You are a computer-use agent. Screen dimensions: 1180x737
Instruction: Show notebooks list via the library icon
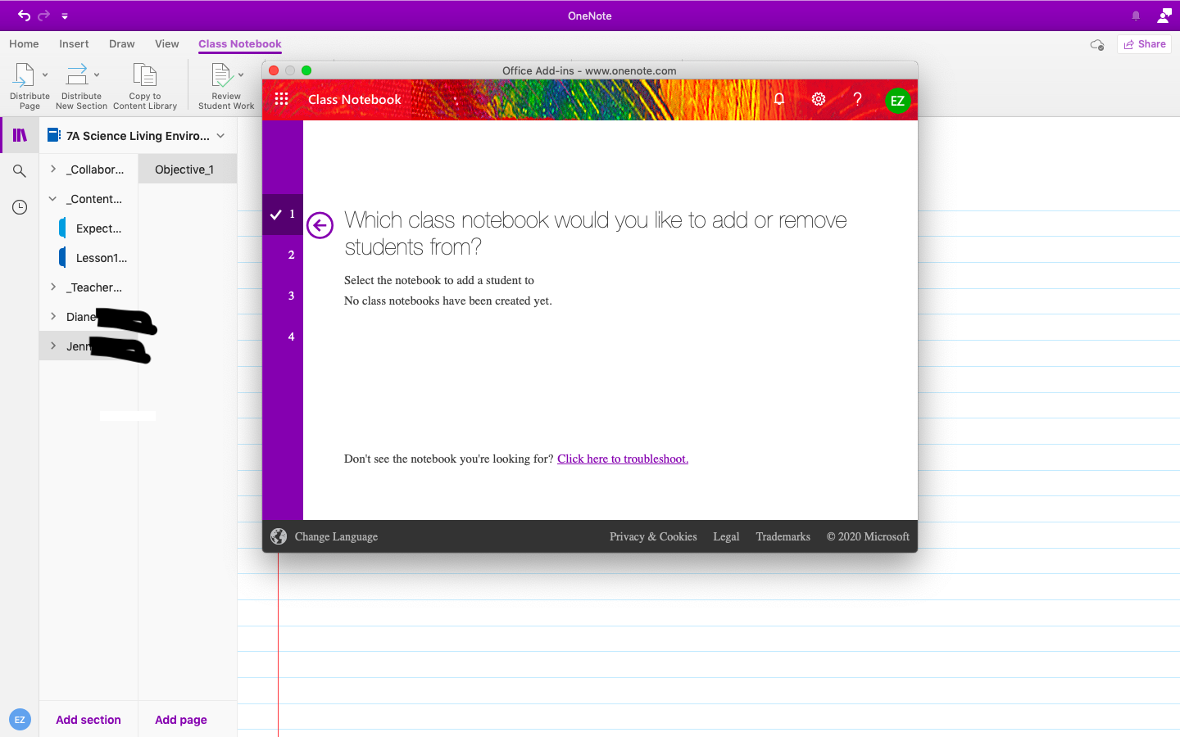pyautogui.click(x=20, y=135)
